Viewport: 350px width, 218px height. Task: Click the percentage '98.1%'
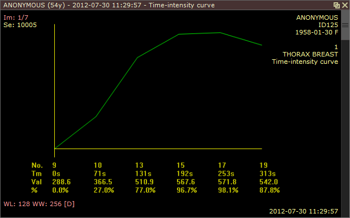click(x=228, y=190)
